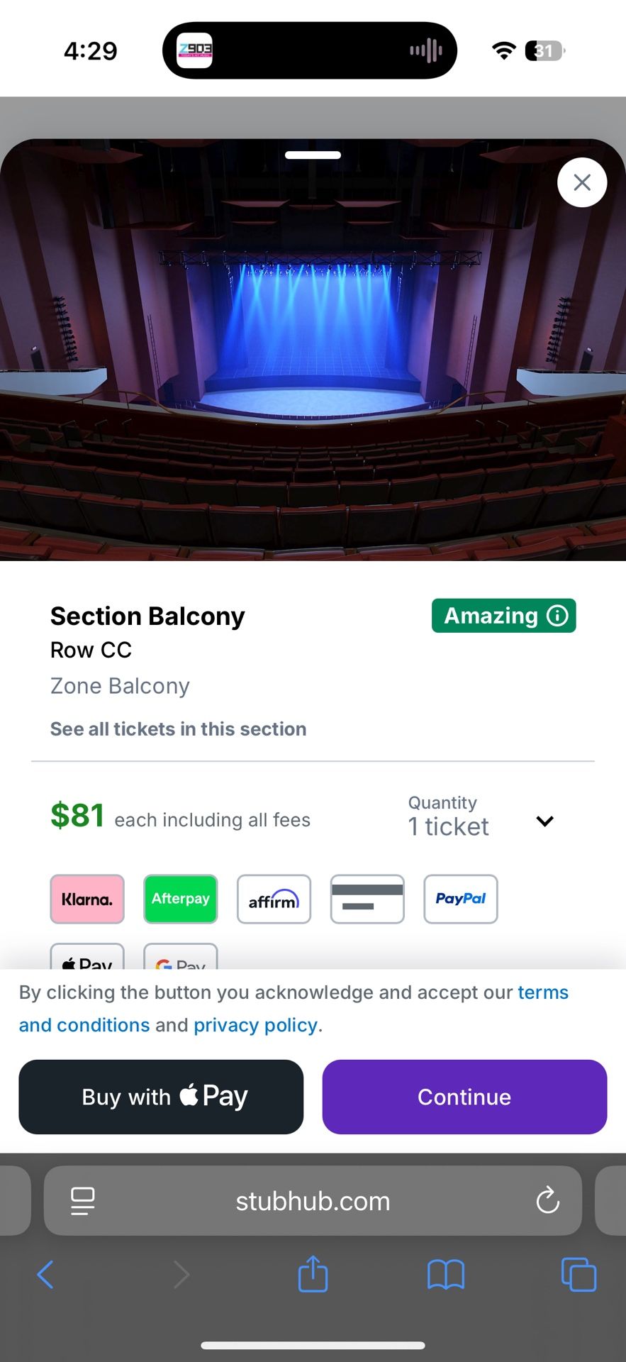Select the credit card payment icon
Image resolution: width=626 pixels, height=1362 pixels.
click(x=367, y=899)
